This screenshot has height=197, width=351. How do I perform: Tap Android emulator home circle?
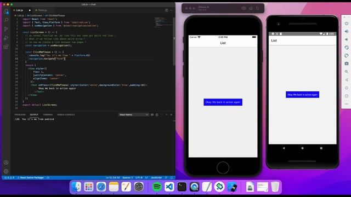[x=302, y=148]
